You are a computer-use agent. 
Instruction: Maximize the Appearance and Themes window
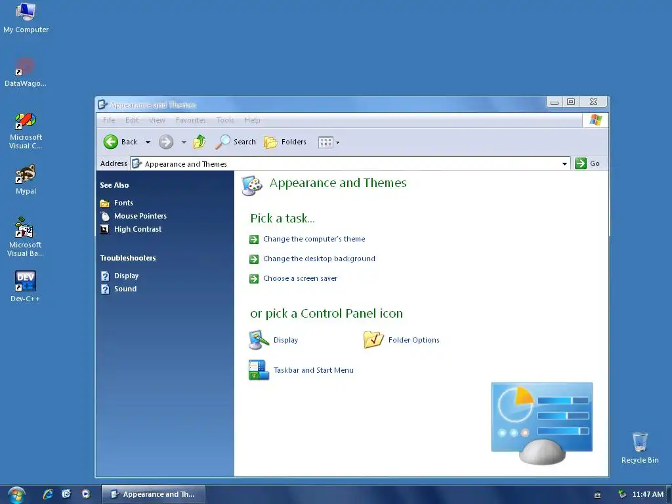pyautogui.click(x=571, y=102)
